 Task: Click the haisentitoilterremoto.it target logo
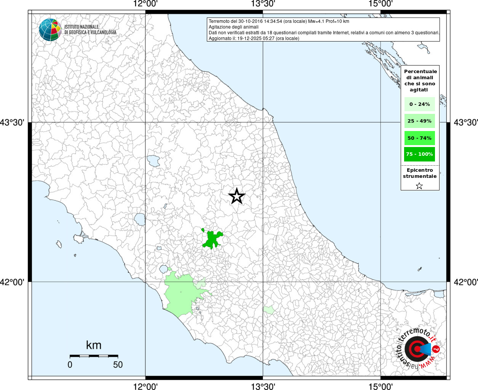coord(417,349)
